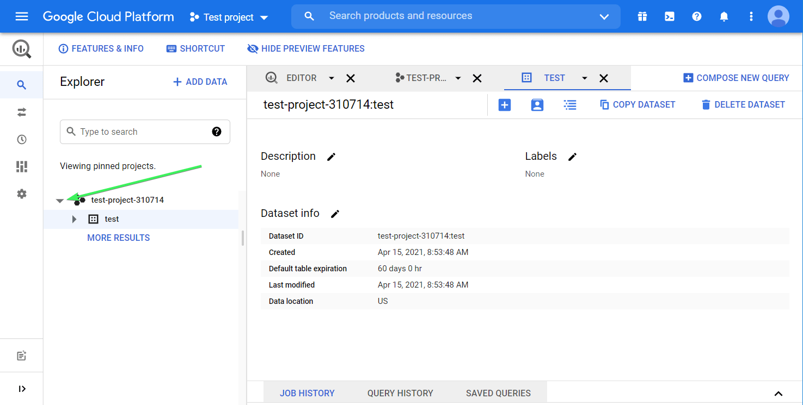Open Scheduled Queries clock icon
This screenshot has width=803, height=405.
coord(21,139)
